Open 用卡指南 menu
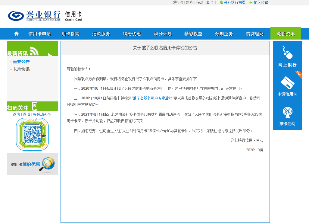Image resolution: width=309 pixels, height=224 pixels. (70, 34)
